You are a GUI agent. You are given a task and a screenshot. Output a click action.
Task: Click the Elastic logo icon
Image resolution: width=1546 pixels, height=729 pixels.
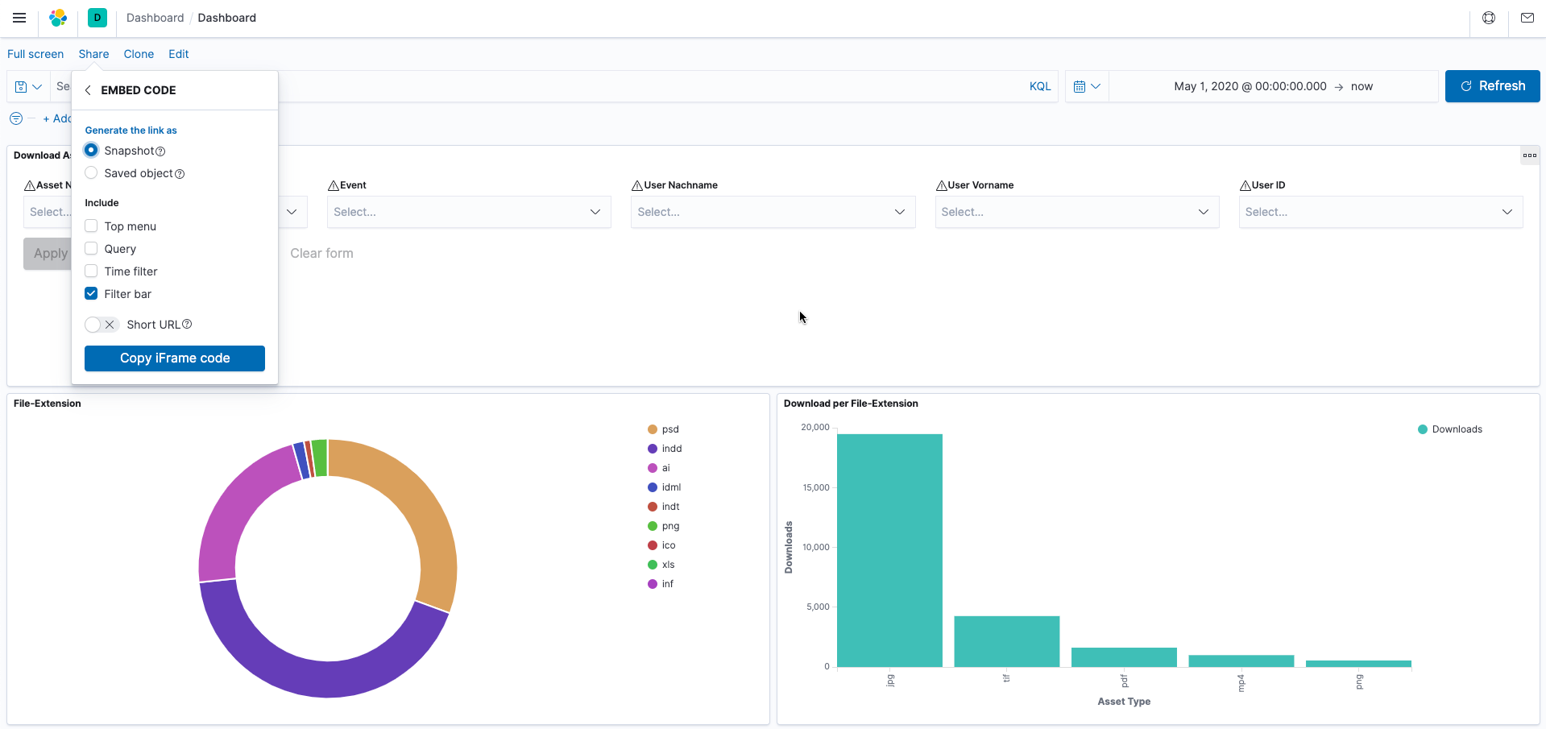click(58, 18)
